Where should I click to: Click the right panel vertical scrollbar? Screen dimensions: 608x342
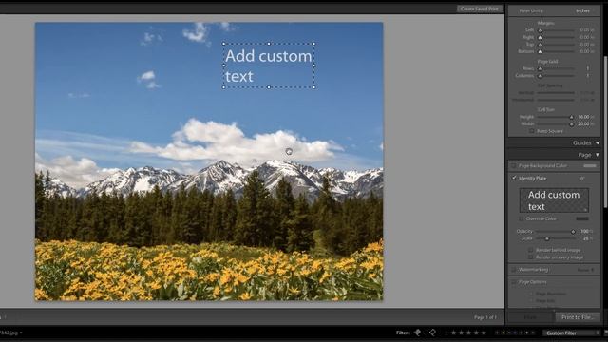pos(605,132)
